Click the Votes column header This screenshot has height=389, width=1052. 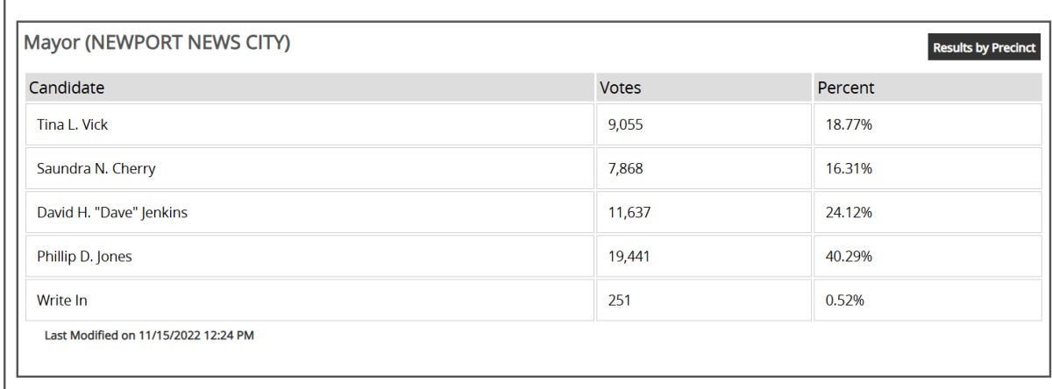[702, 88]
